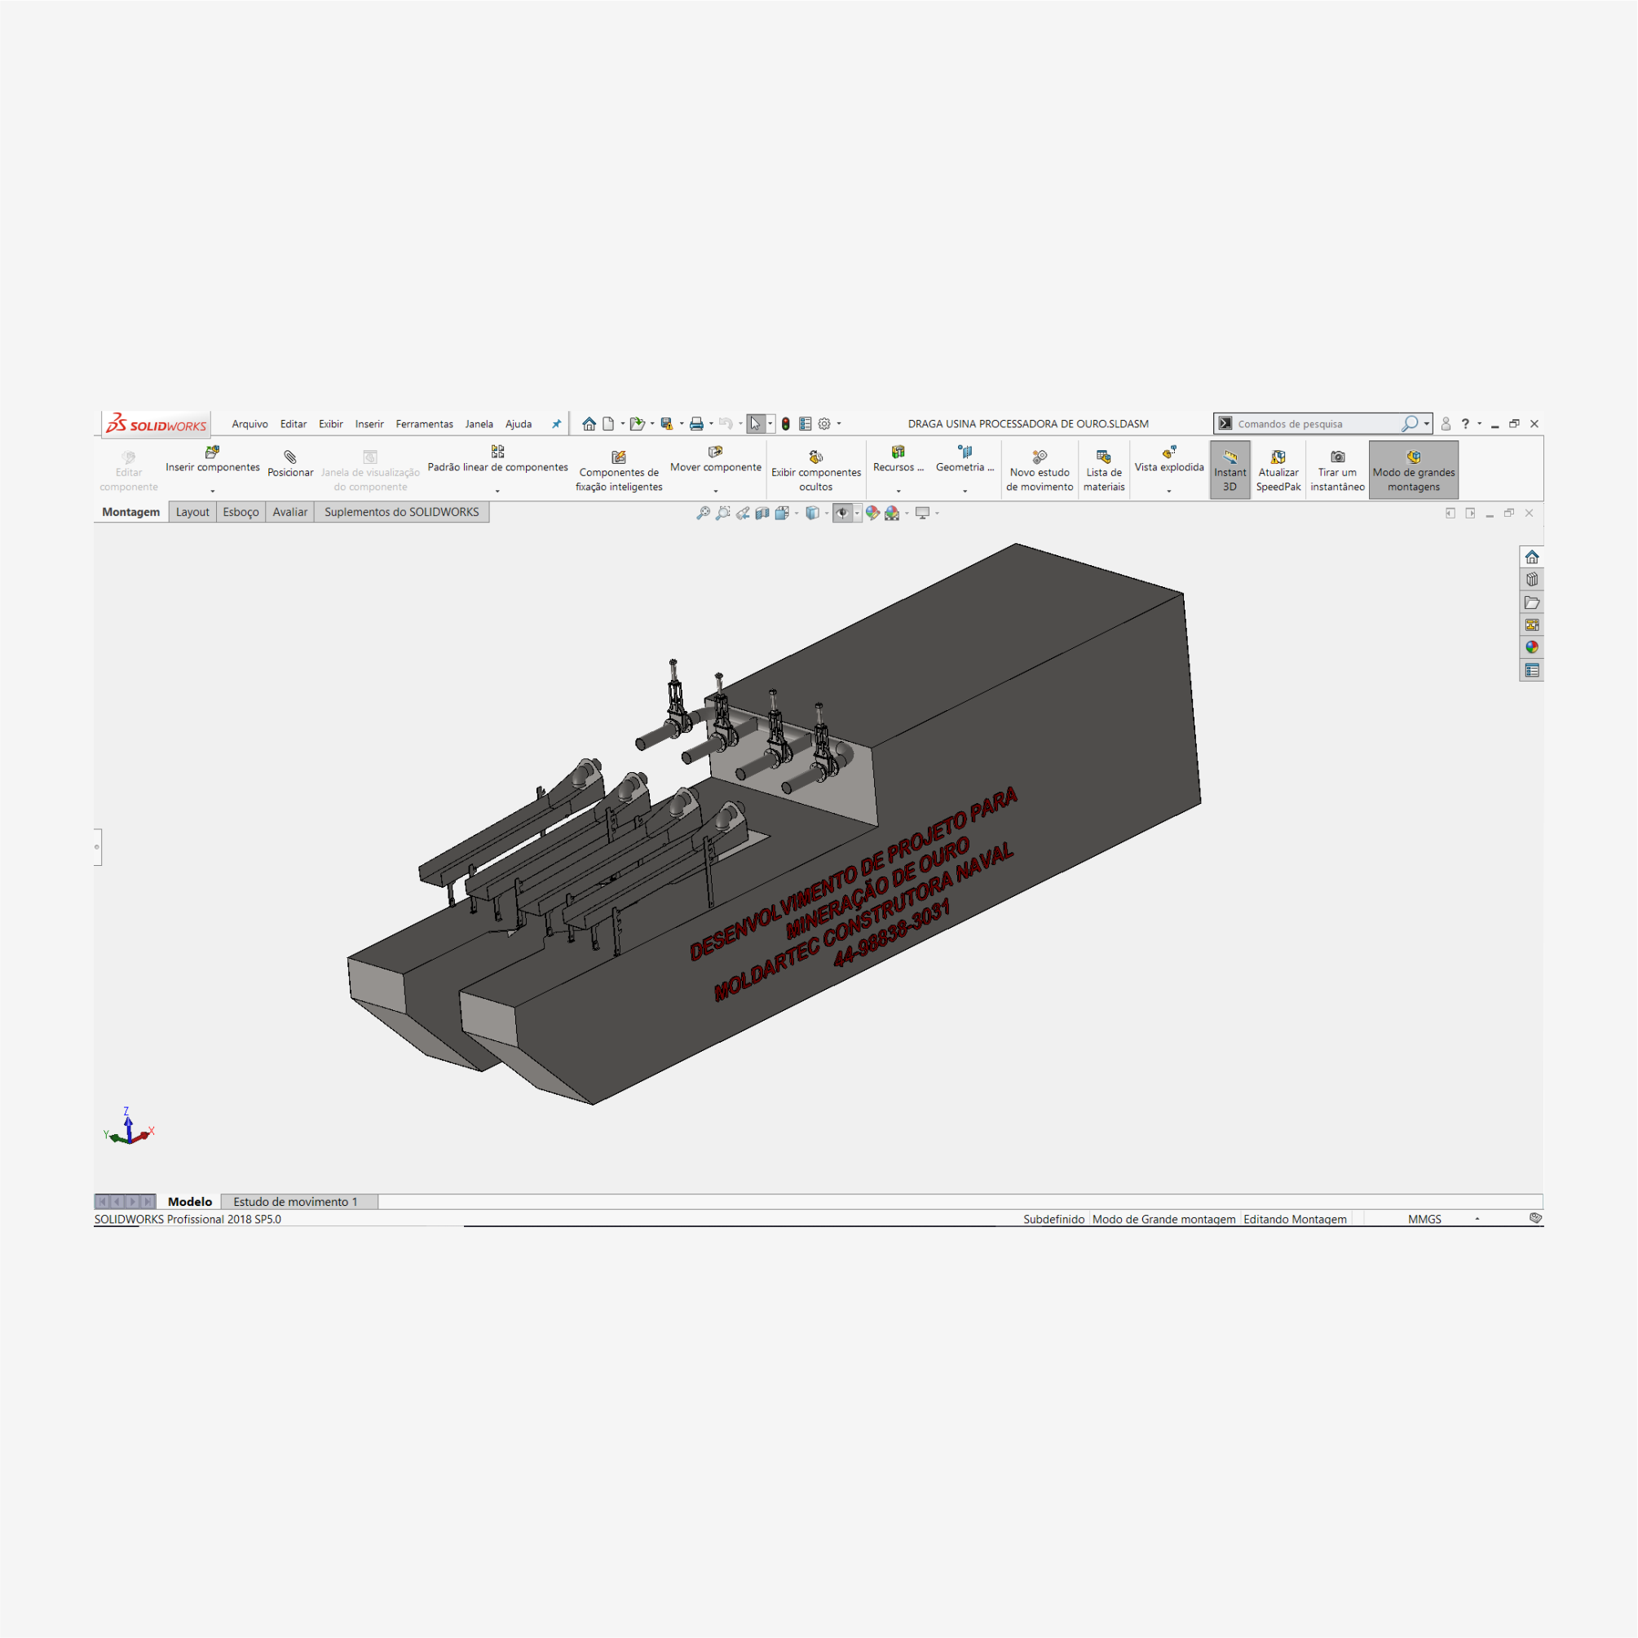The image size is (1638, 1638).
Task: Click the Vista explodida tool
Action: click(x=1169, y=460)
